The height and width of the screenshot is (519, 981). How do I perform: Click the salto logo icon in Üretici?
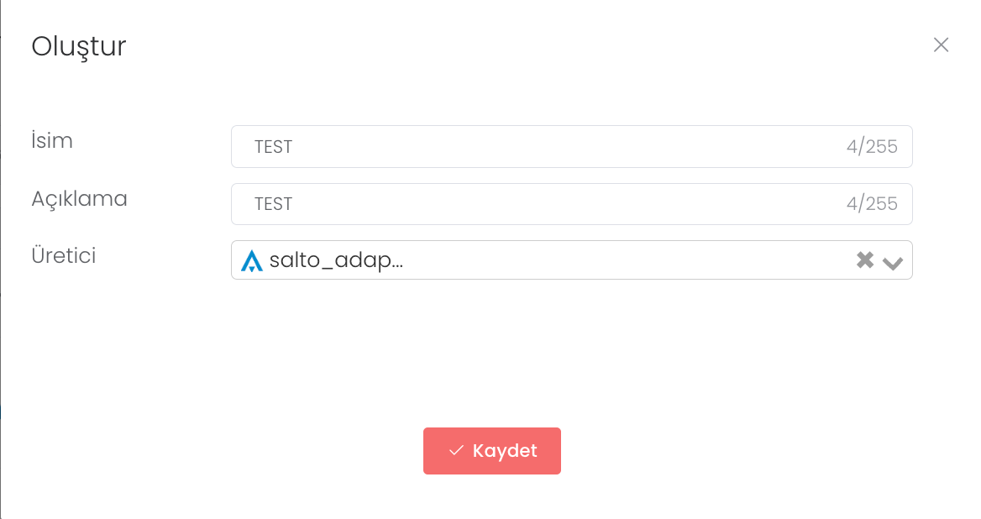252,260
